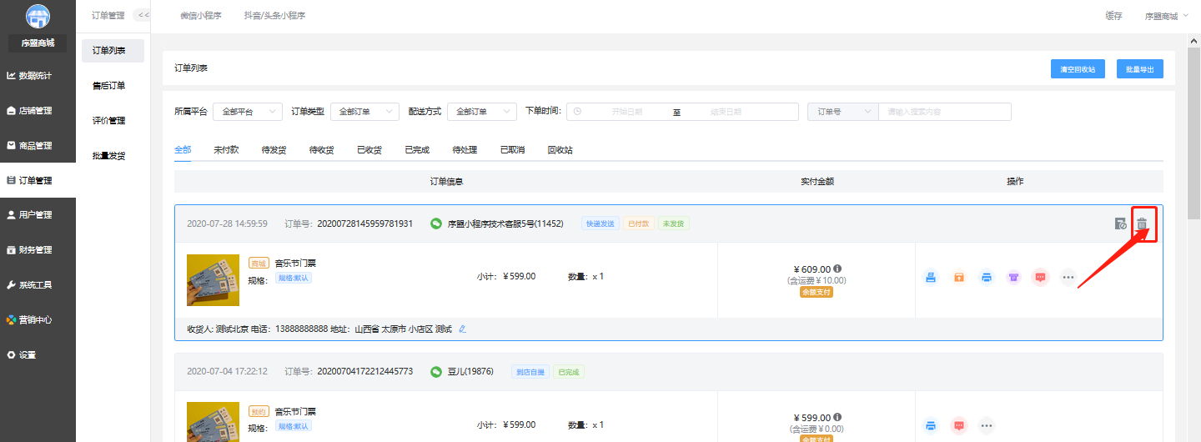Click the cancel-order document icon beside the trash

tap(1121, 224)
